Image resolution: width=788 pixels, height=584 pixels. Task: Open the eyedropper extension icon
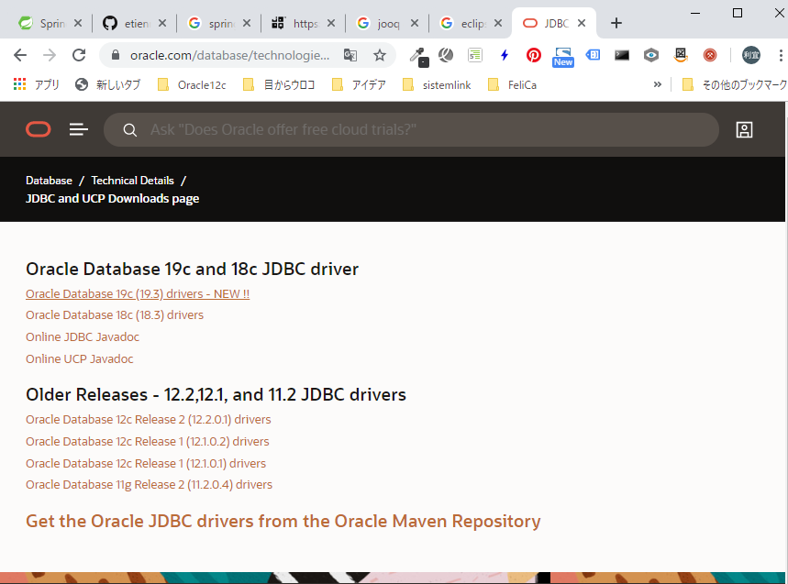[418, 56]
